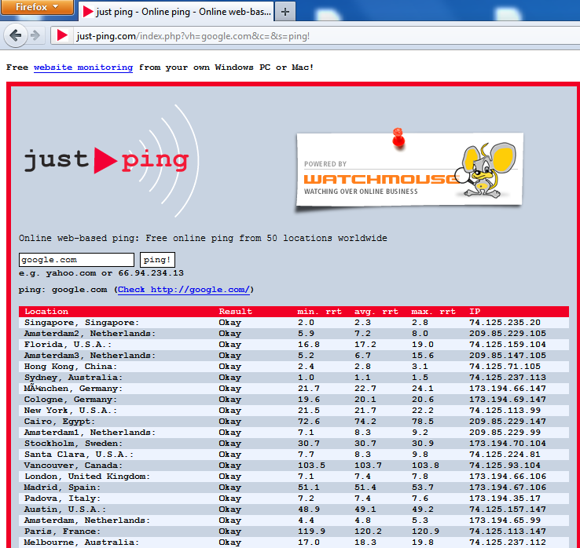Select the Melbourne, Australia row label
Image resolution: width=580 pixels, height=548 pixels.
82,543
